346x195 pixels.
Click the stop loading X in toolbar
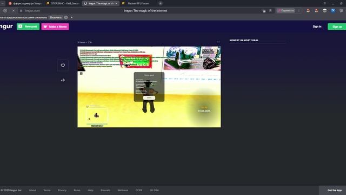click(x=13, y=11)
